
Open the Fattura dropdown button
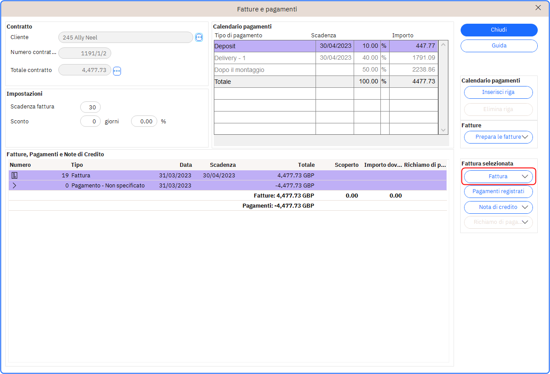coord(498,176)
